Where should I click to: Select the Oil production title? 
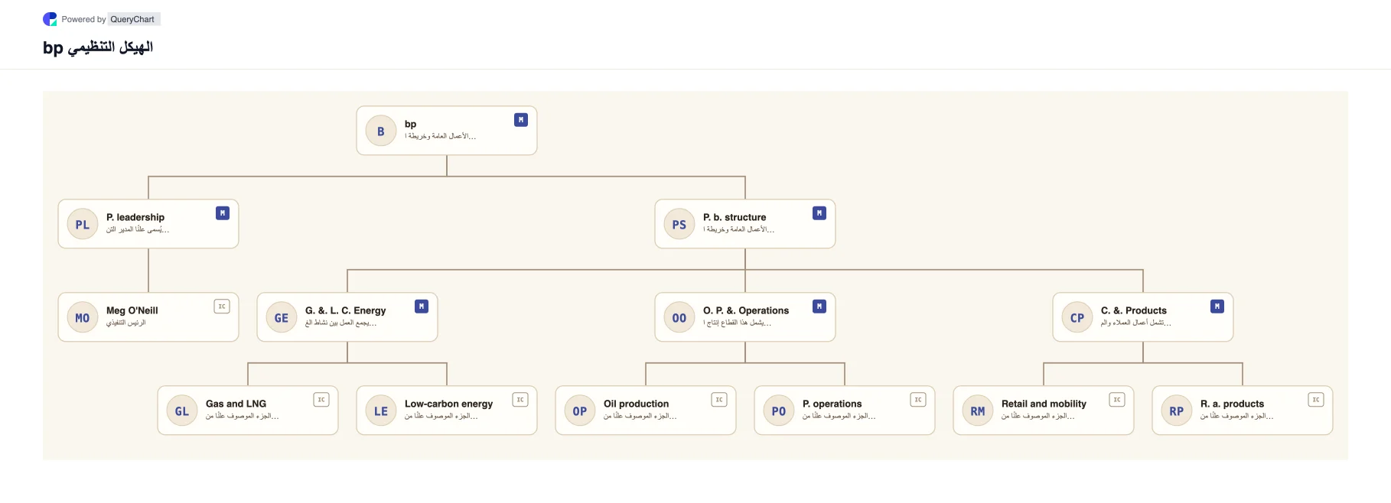coord(636,404)
